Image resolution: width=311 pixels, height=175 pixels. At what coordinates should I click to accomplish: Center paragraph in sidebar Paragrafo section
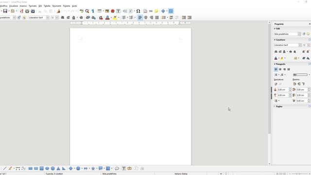point(280,69)
